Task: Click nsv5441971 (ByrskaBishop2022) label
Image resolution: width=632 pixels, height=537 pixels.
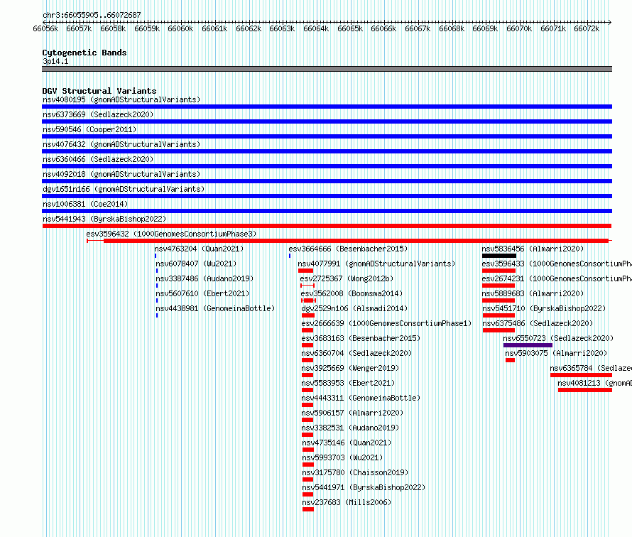Action: click(364, 487)
